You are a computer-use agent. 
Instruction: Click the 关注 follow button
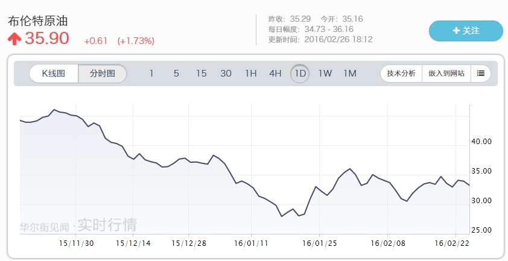pos(465,31)
